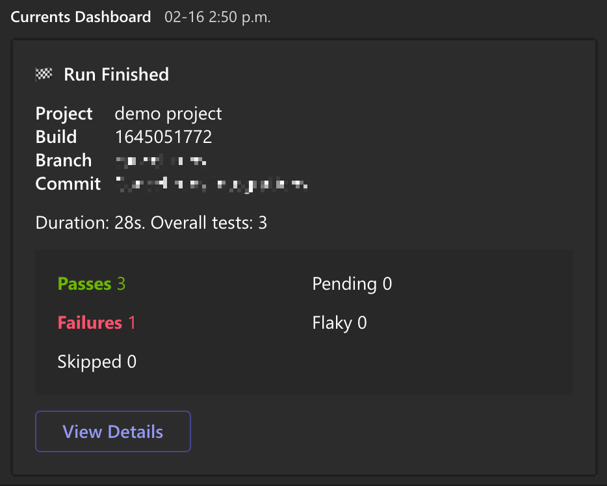Click the Build label

point(56,137)
